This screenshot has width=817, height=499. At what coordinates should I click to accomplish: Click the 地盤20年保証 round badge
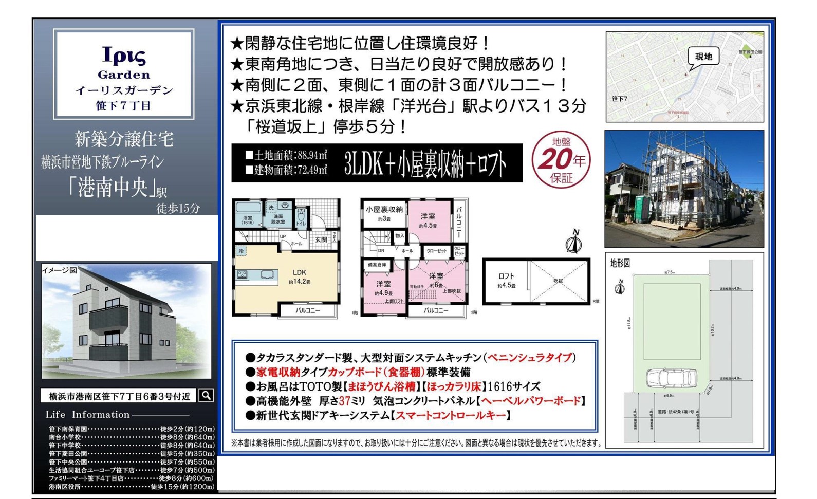561,160
